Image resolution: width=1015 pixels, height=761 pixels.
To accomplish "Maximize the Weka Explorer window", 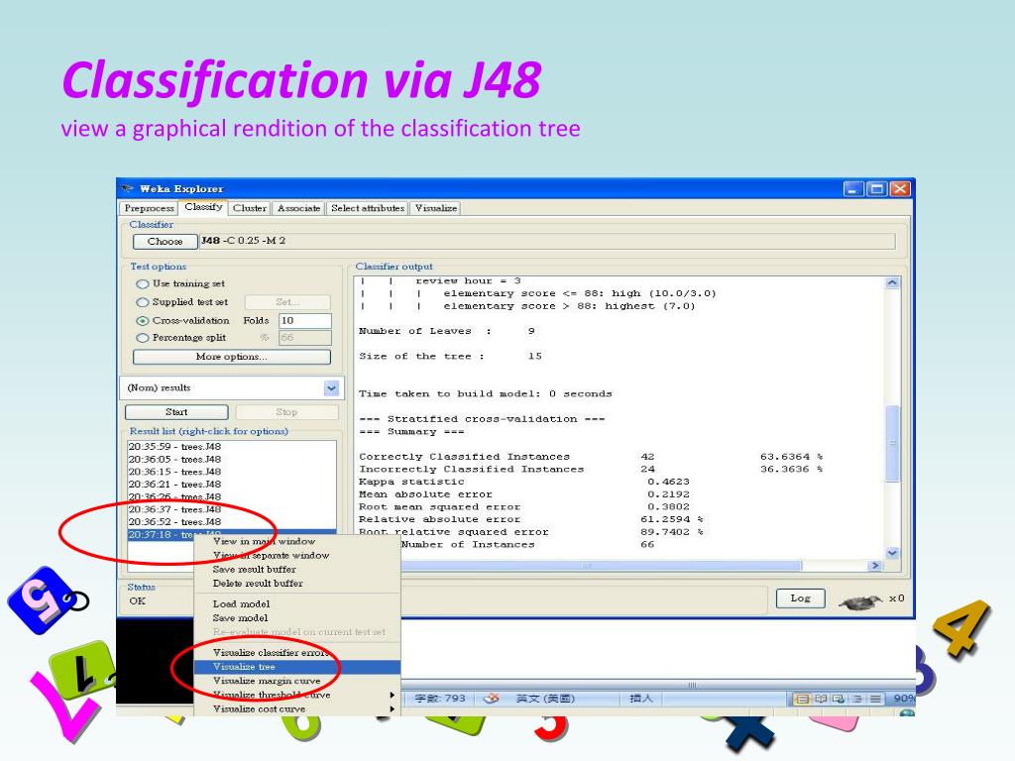I will 877,189.
